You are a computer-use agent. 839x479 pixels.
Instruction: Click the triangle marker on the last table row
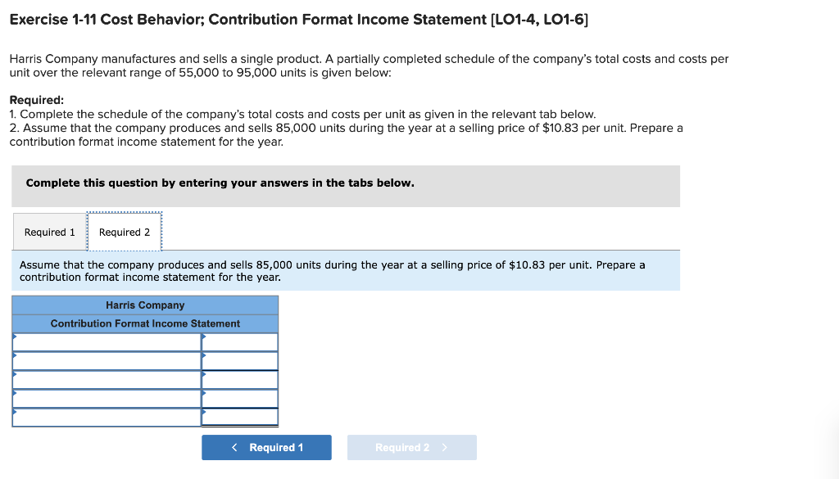coord(14,412)
